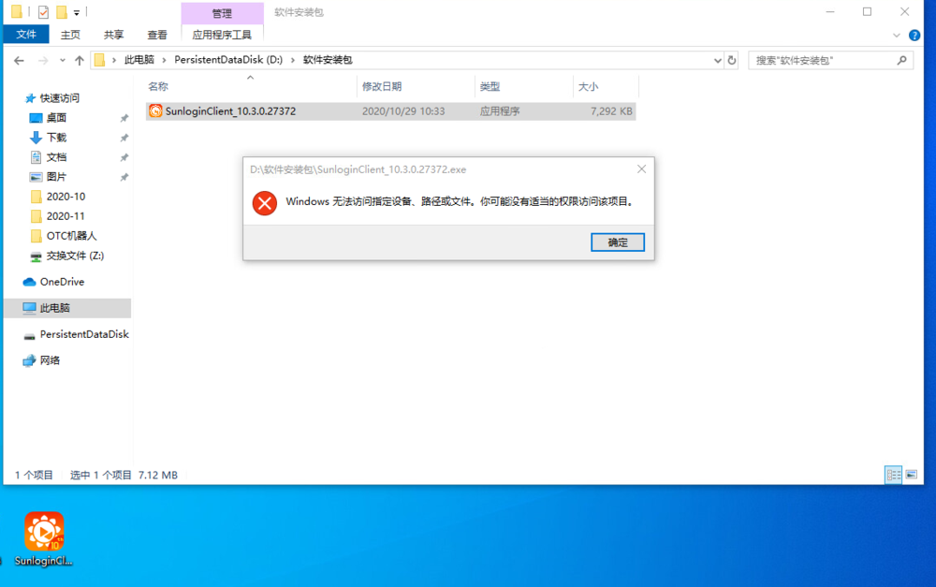
Task: Open recent locations dropdown arrow
Action: (62, 60)
